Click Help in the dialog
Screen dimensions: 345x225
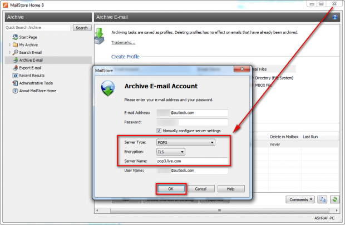[x=231, y=189]
